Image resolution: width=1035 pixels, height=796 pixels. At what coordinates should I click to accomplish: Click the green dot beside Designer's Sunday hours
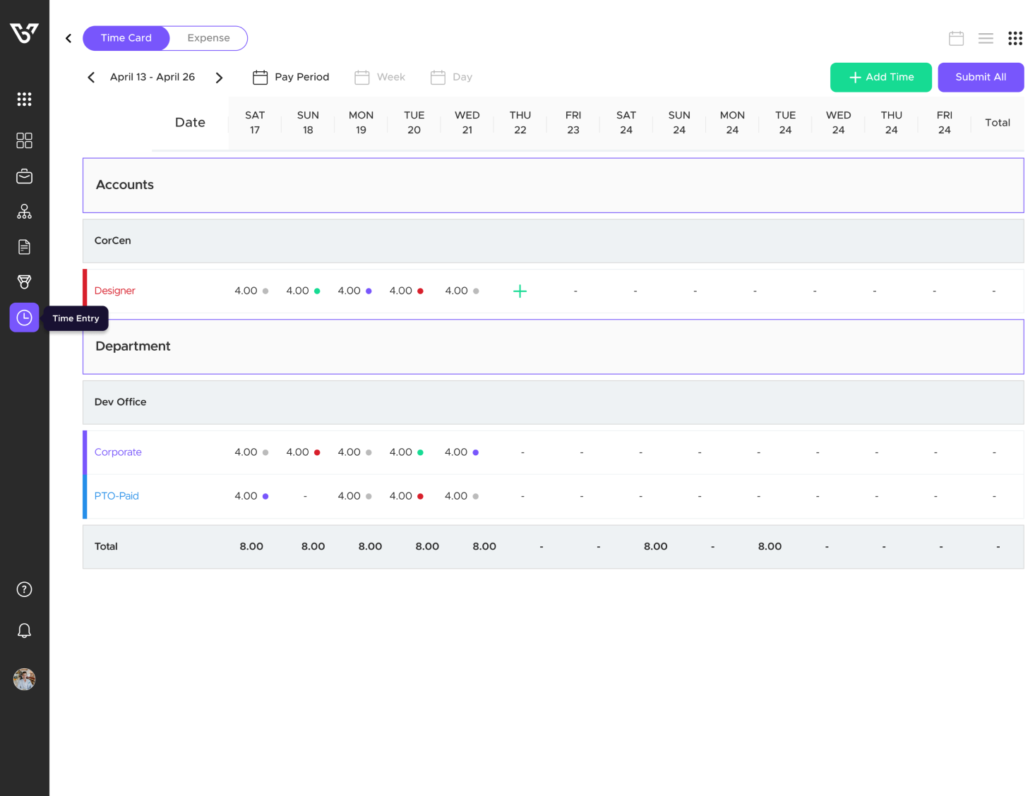point(318,291)
